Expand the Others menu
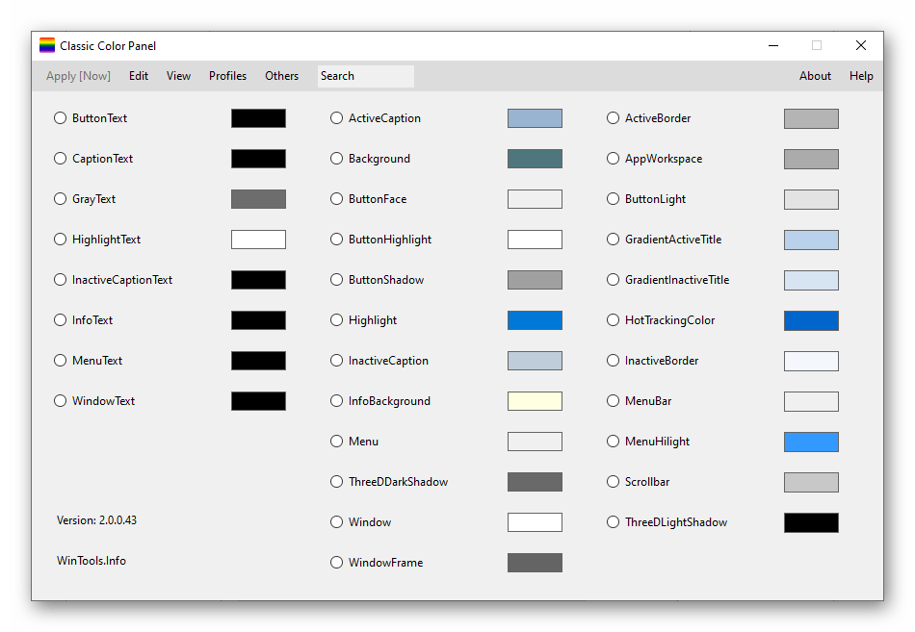The height and width of the screenshot is (632, 915). pos(281,76)
